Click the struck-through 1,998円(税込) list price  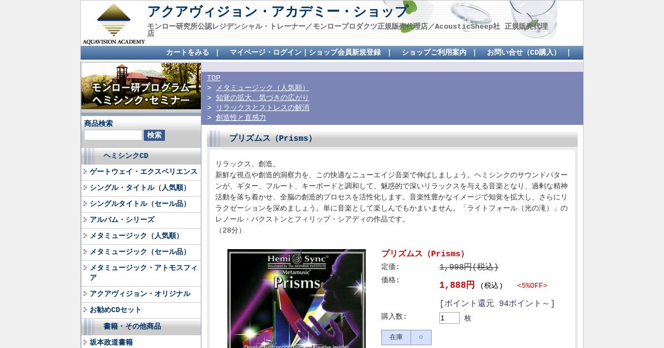pyautogui.click(x=469, y=267)
